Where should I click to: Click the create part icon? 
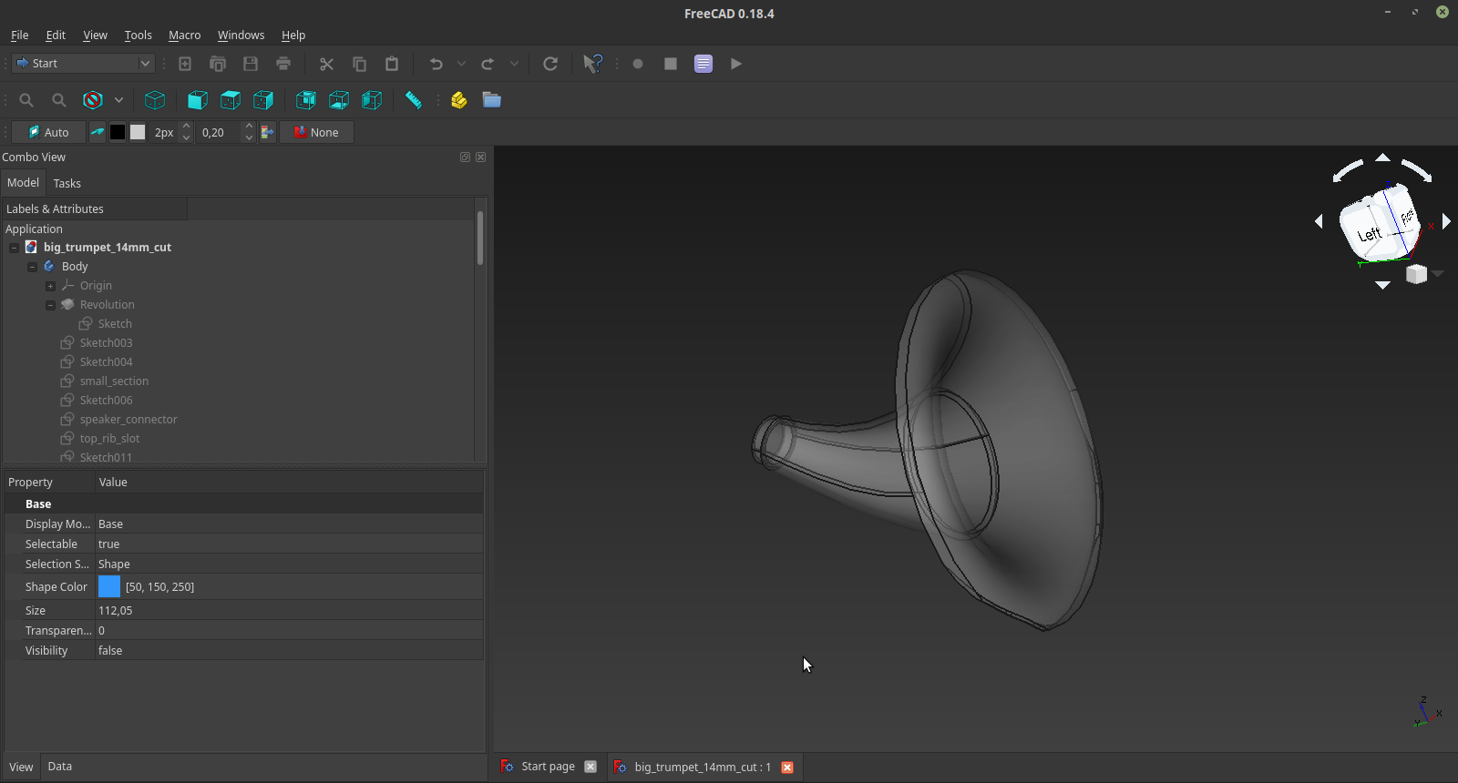point(459,100)
